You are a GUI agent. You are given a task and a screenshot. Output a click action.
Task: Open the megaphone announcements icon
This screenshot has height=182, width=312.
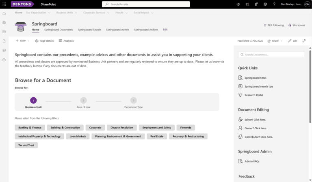(247, 4)
